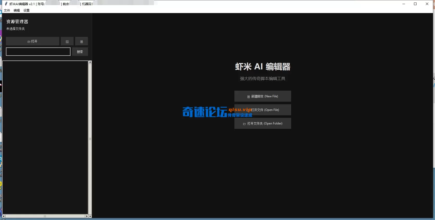Click the feather app icon in title bar
This screenshot has width=435, height=220.
pyautogui.click(x=6, y=4)
